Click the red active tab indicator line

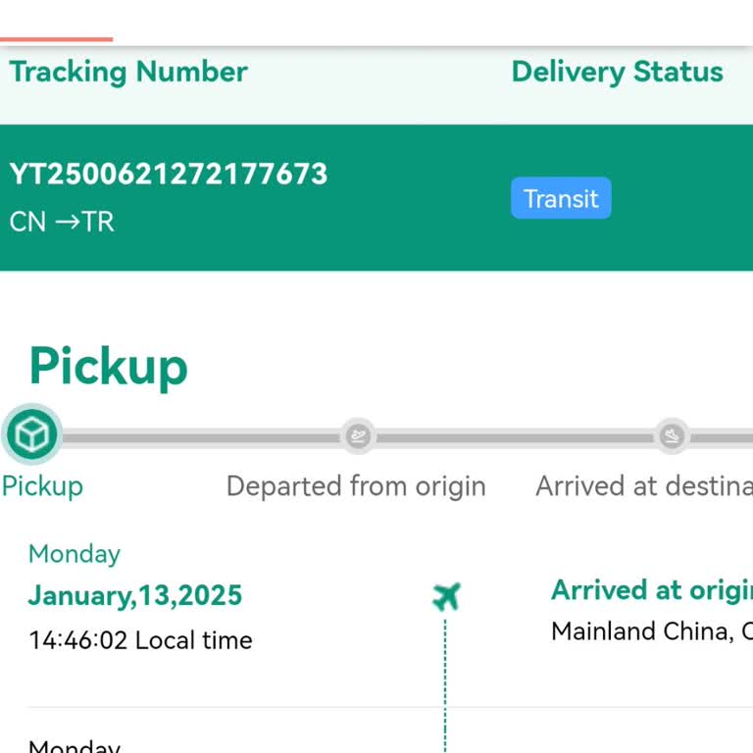coord(56,39)
